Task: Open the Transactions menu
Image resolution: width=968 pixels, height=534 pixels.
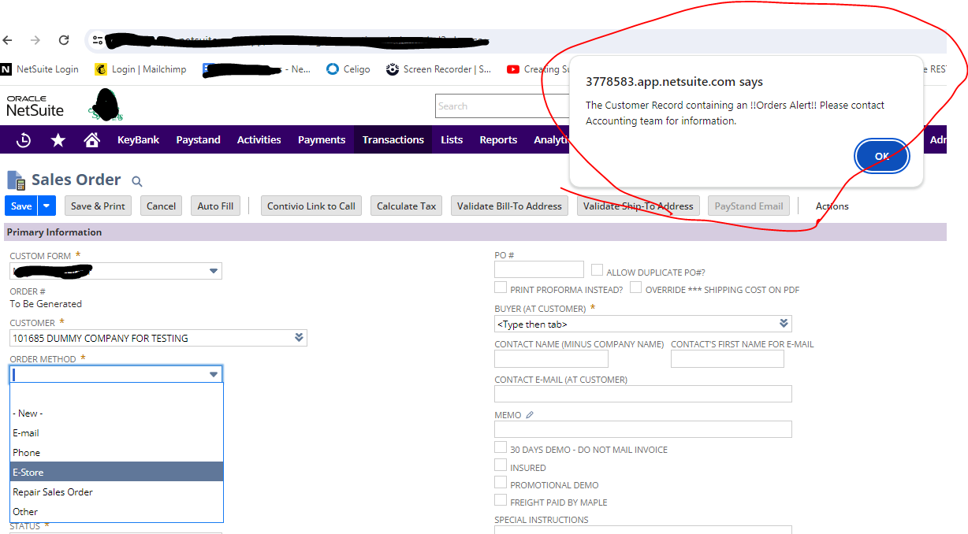Action: 393,140
